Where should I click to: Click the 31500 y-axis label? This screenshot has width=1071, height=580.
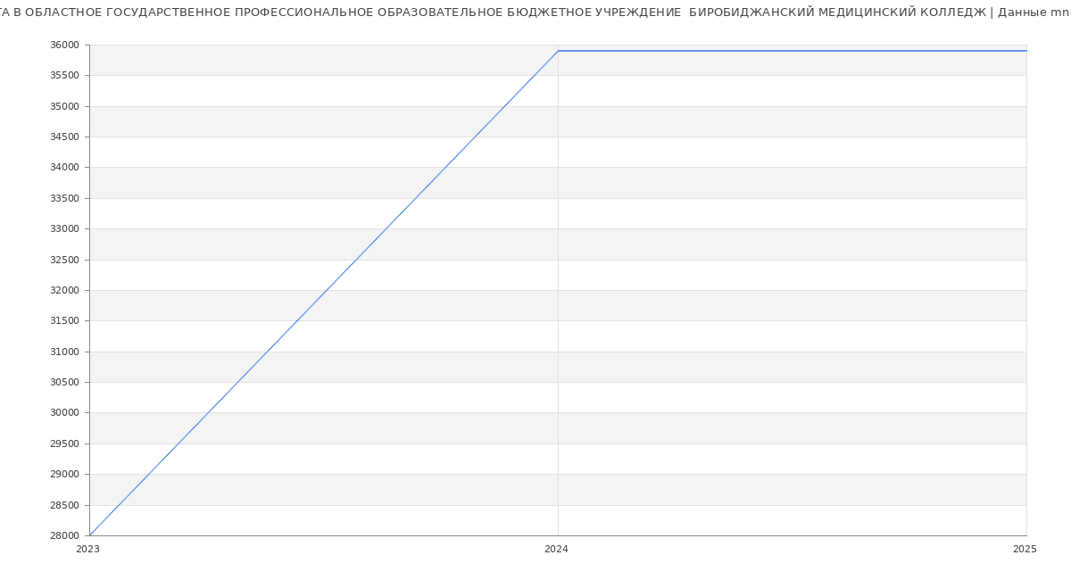click(x=65, y=320)
